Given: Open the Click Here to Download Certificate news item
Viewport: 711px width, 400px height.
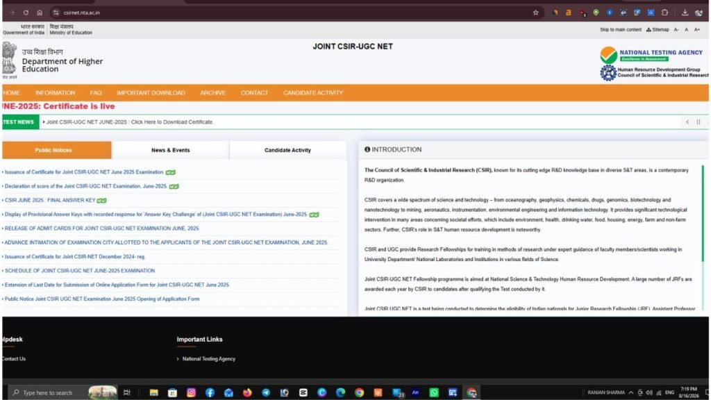Looking at the screenshot, I should (x=130, y=122).
